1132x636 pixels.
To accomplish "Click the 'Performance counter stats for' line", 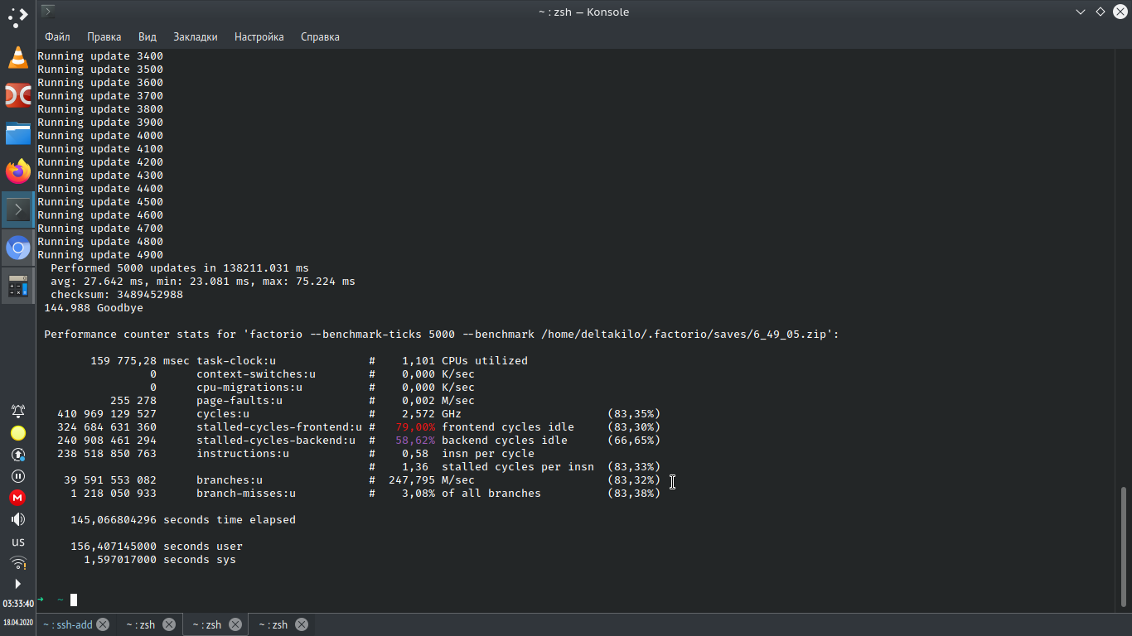I will [442, 335].
